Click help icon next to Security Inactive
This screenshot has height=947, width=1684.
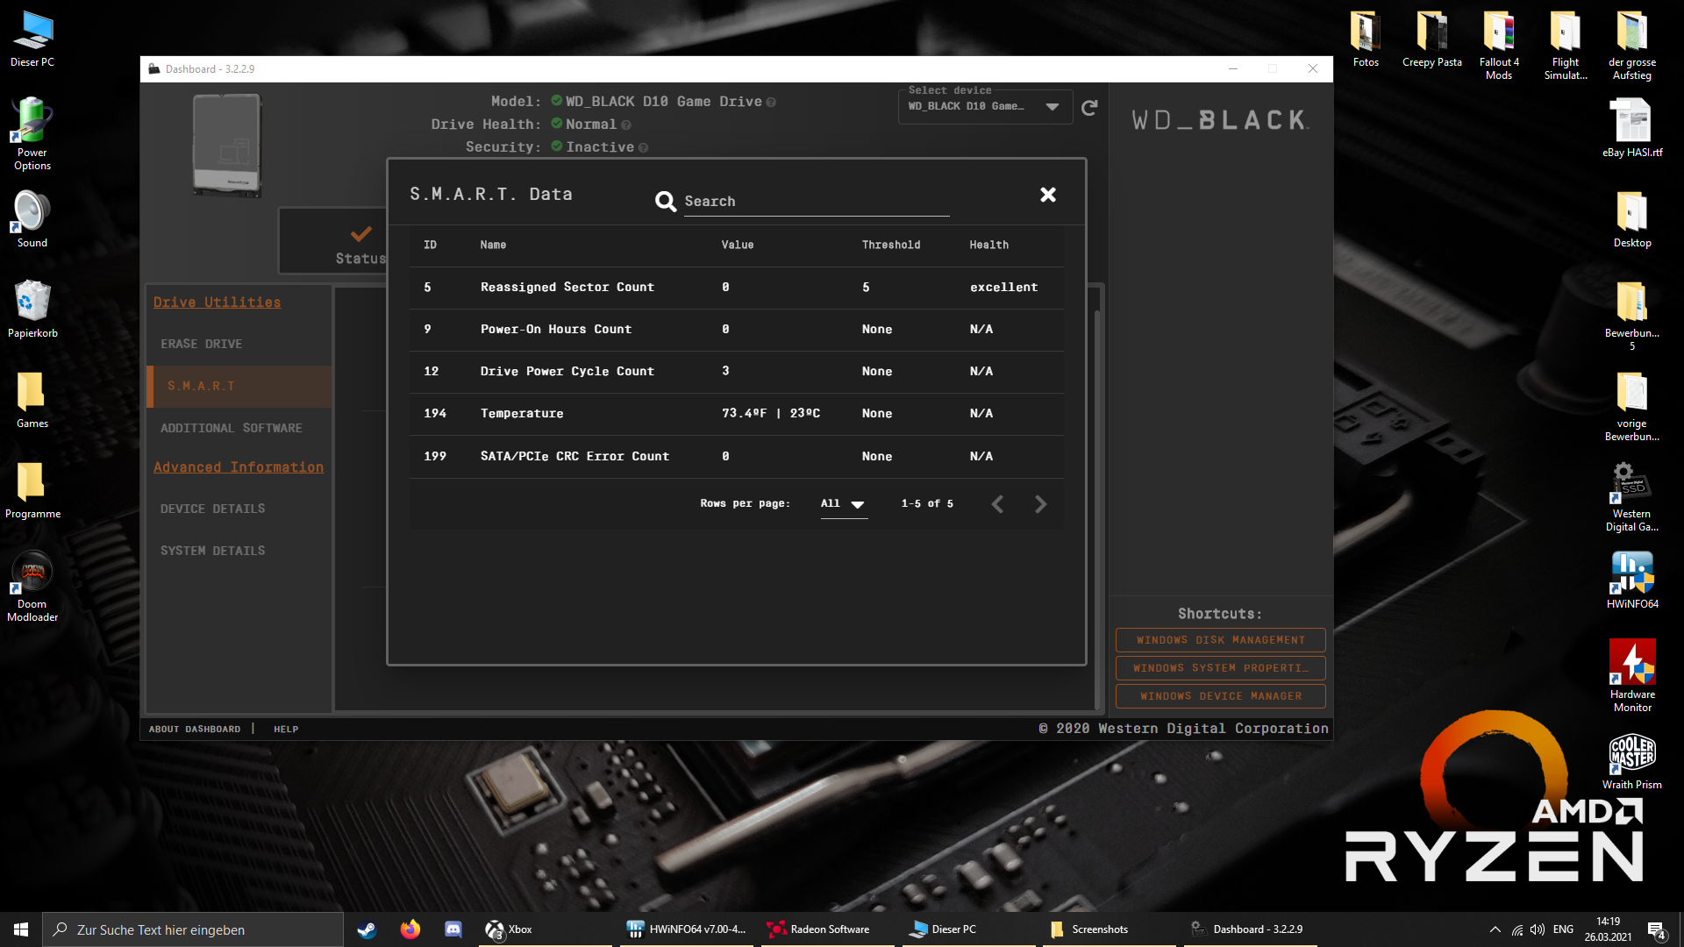pos(643,148)
